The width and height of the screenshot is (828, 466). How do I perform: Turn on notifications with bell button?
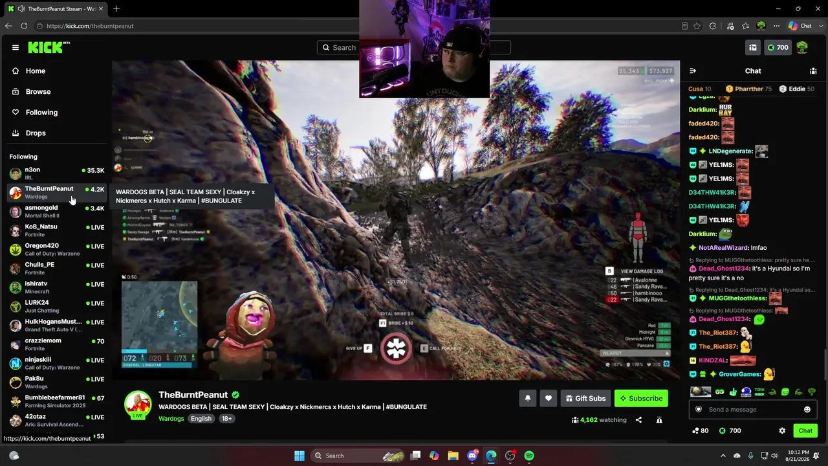coord(527,399)
